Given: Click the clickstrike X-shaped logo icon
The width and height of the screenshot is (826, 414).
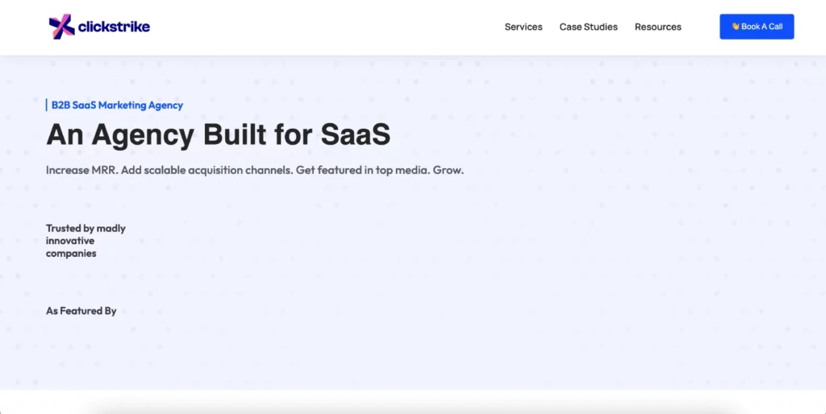Looking at the screenshot, I should pos(61,27).
